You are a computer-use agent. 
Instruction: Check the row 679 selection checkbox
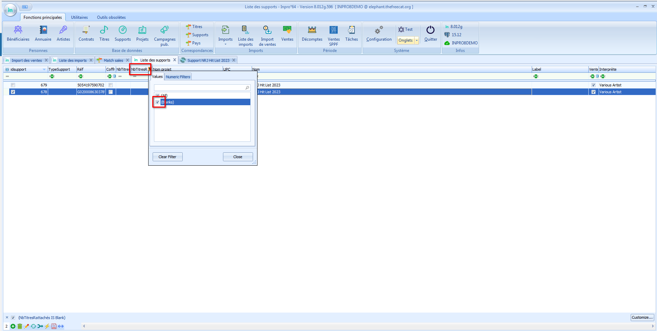pos(13,85)
